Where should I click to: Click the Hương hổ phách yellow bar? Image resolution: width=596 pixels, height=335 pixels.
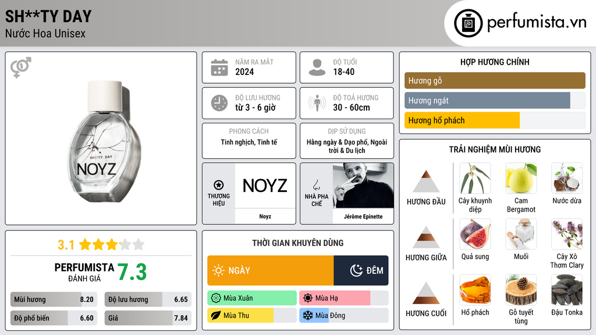click(x=462, y=120)
